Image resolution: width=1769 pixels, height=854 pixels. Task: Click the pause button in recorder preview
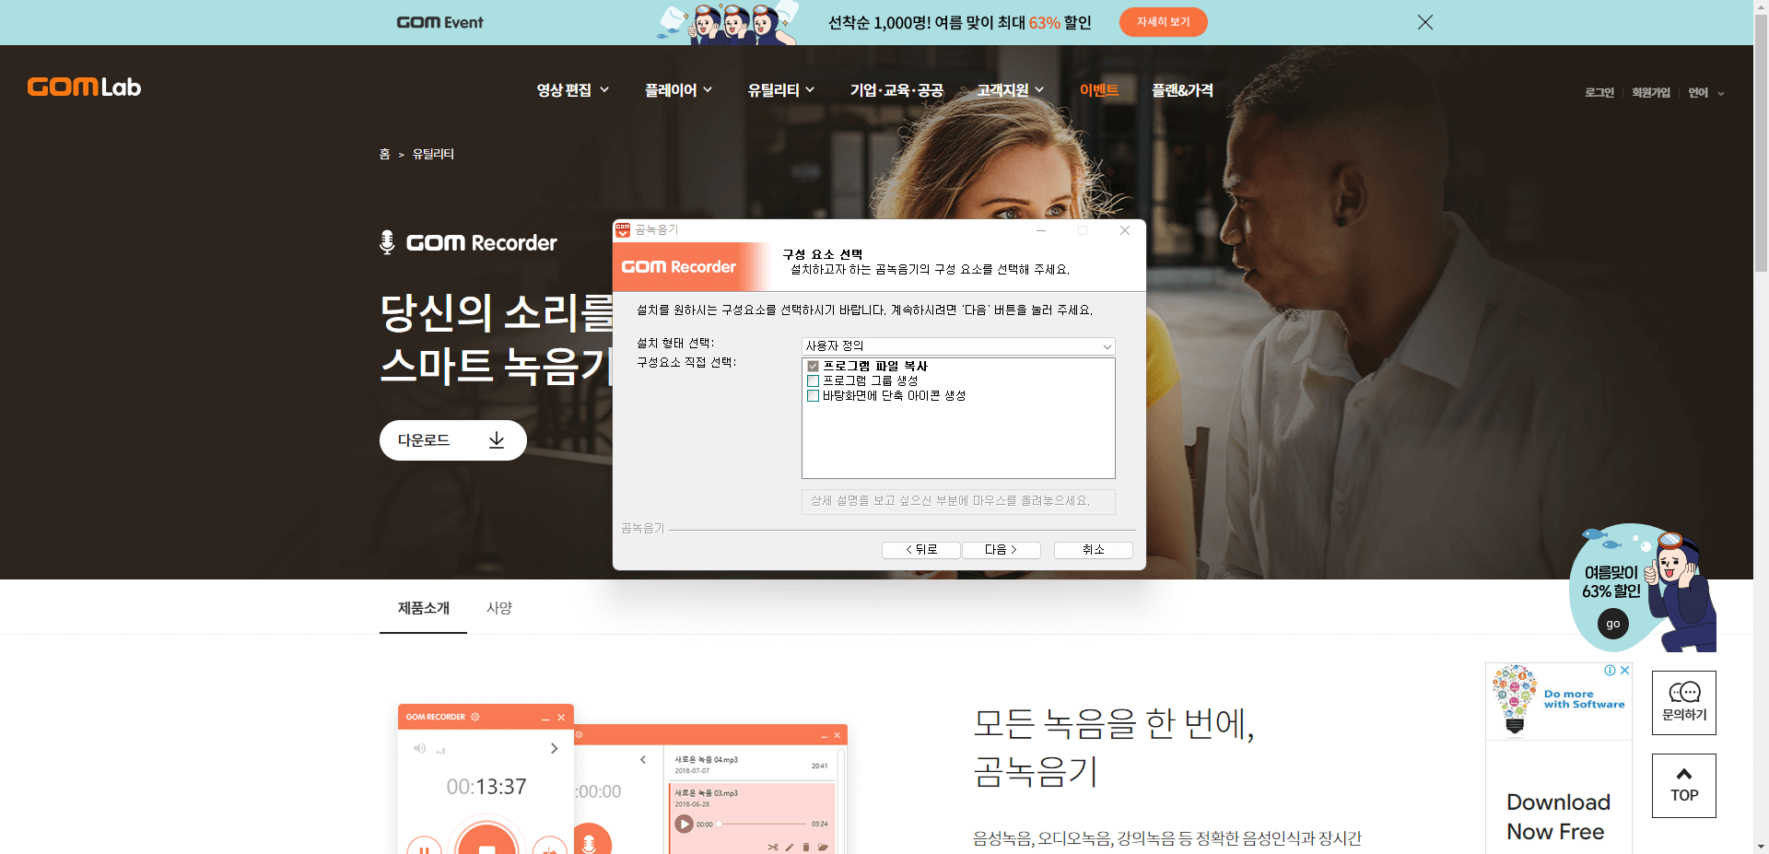click(424, 847)
